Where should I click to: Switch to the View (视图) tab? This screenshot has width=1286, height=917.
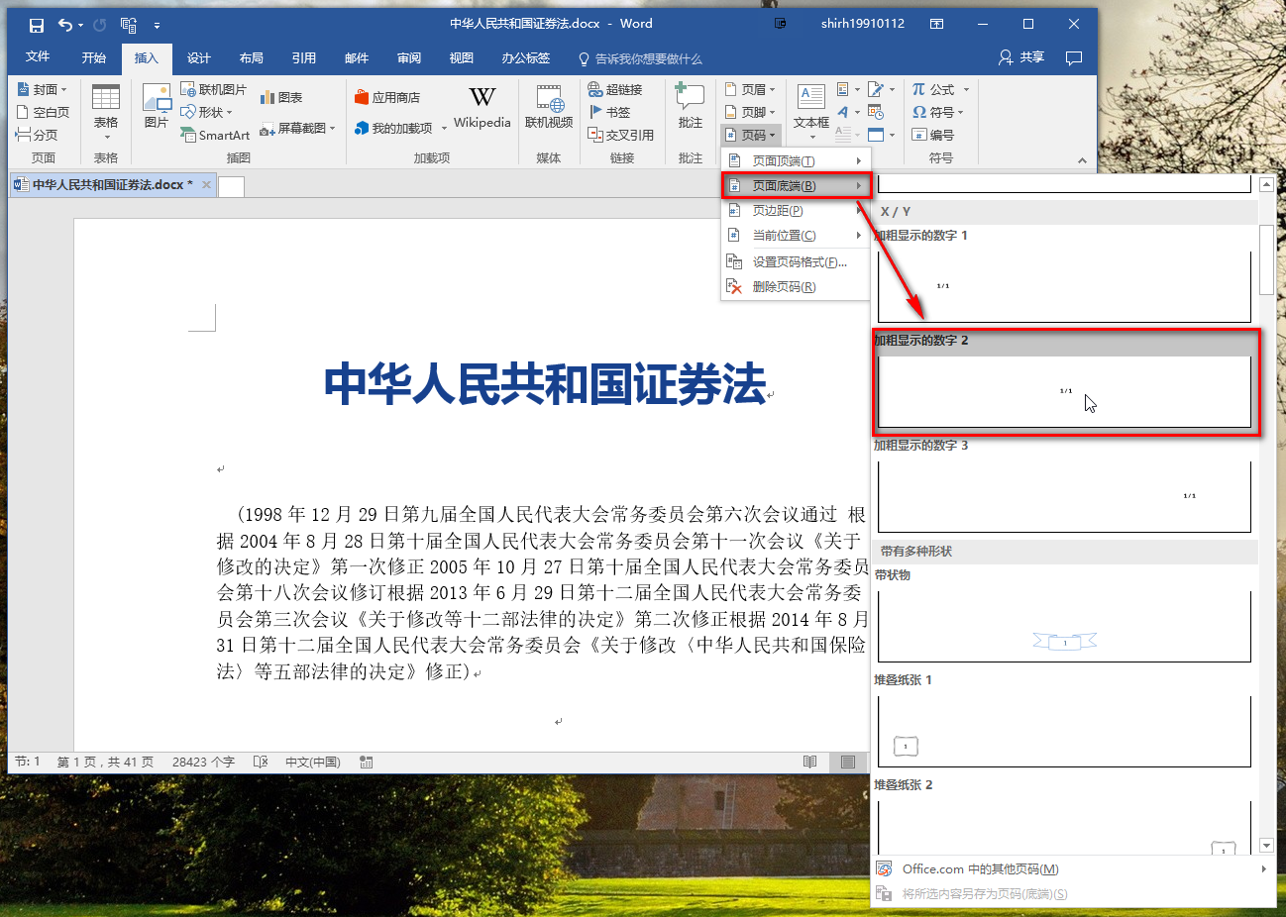pyautogui.click(x=462, y=57)
